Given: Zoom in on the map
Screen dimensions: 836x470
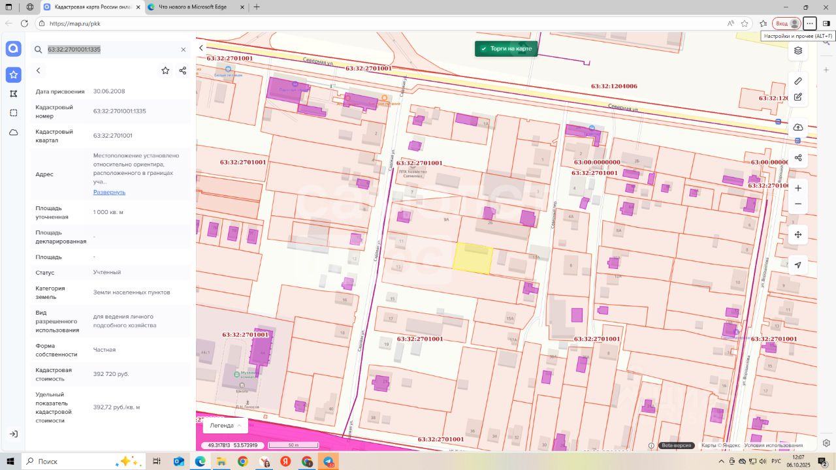Looking at the screenshot, I should click(x=798, y=188).
